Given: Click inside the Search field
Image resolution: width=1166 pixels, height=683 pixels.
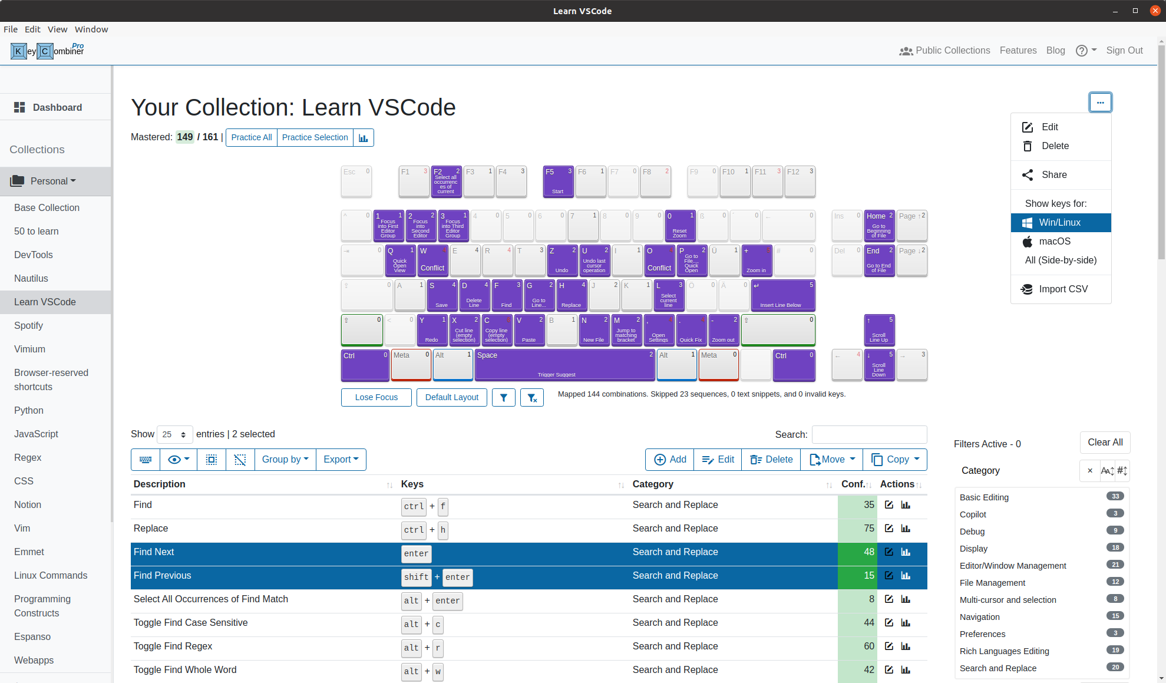Looking at the screenshot, I should 869,434.
